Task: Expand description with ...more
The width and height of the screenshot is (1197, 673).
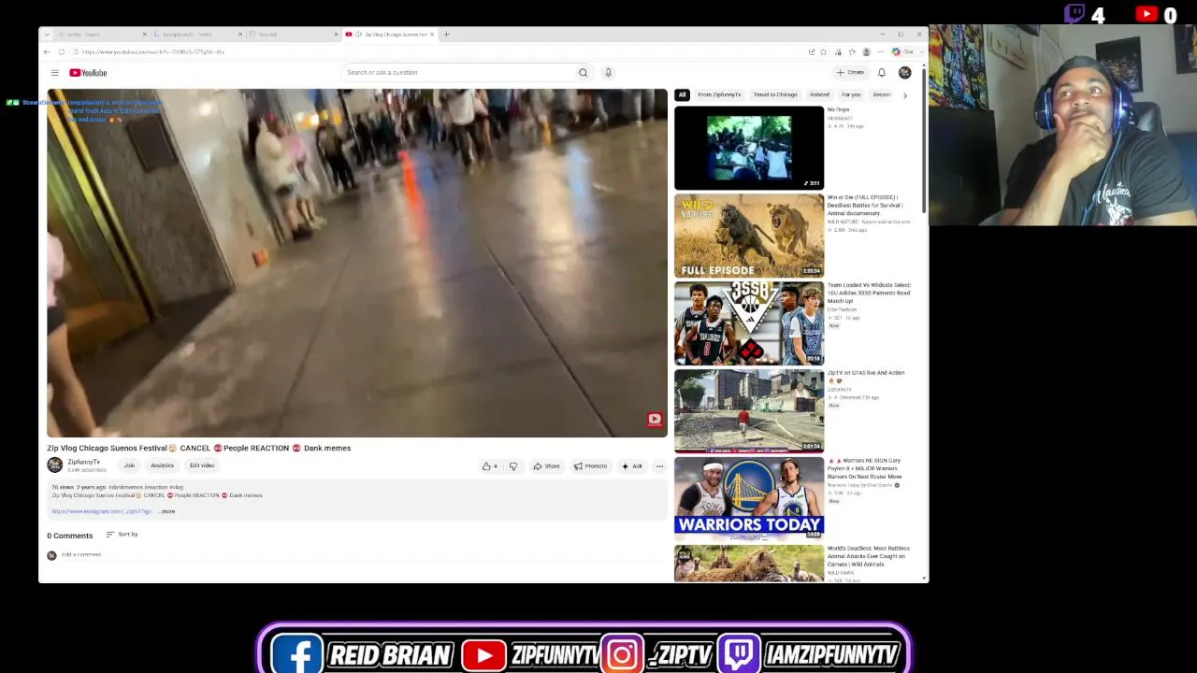Action: 167,512
